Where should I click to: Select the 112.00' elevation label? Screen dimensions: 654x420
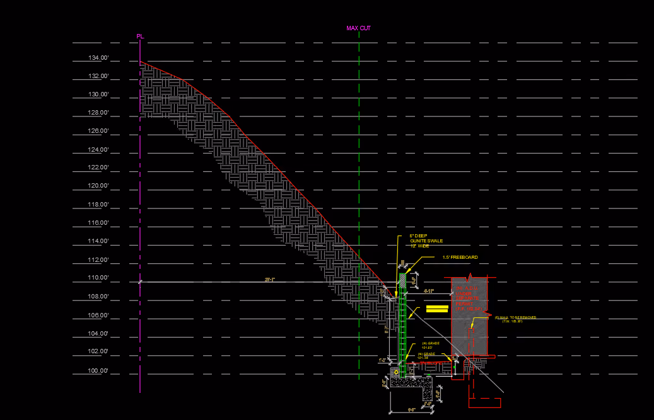98,260
